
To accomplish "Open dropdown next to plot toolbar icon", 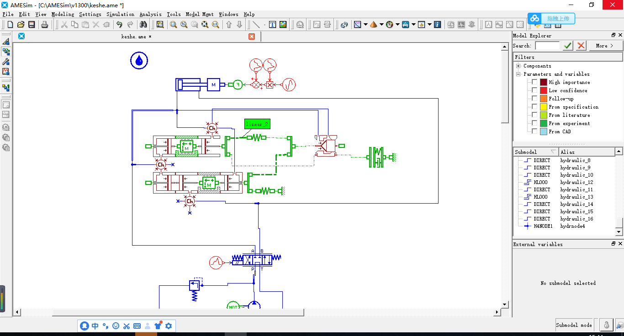I will click(x=366, y=25).
